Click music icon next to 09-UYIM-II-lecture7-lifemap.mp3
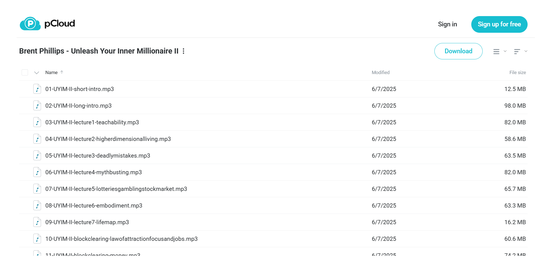The width and height of the screenshot is (552, 278). click(x=37, y=222)
